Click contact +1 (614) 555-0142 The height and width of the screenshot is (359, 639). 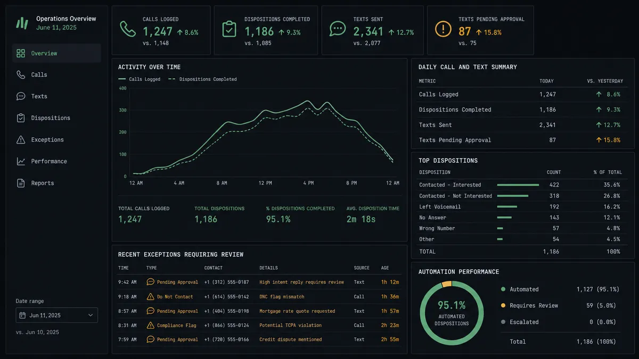(226, 297)
